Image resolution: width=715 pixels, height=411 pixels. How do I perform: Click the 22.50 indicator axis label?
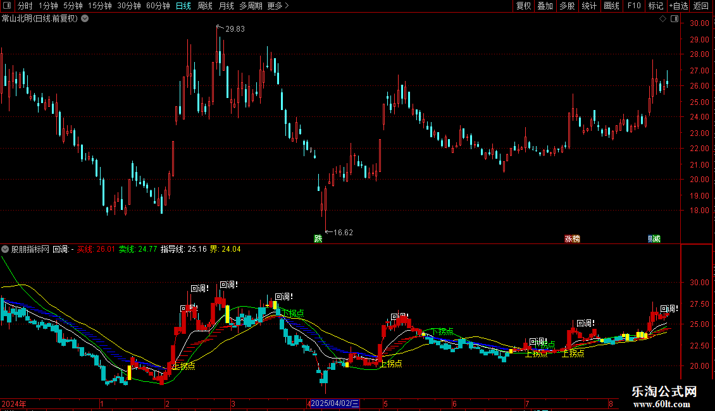coord(699,346)
